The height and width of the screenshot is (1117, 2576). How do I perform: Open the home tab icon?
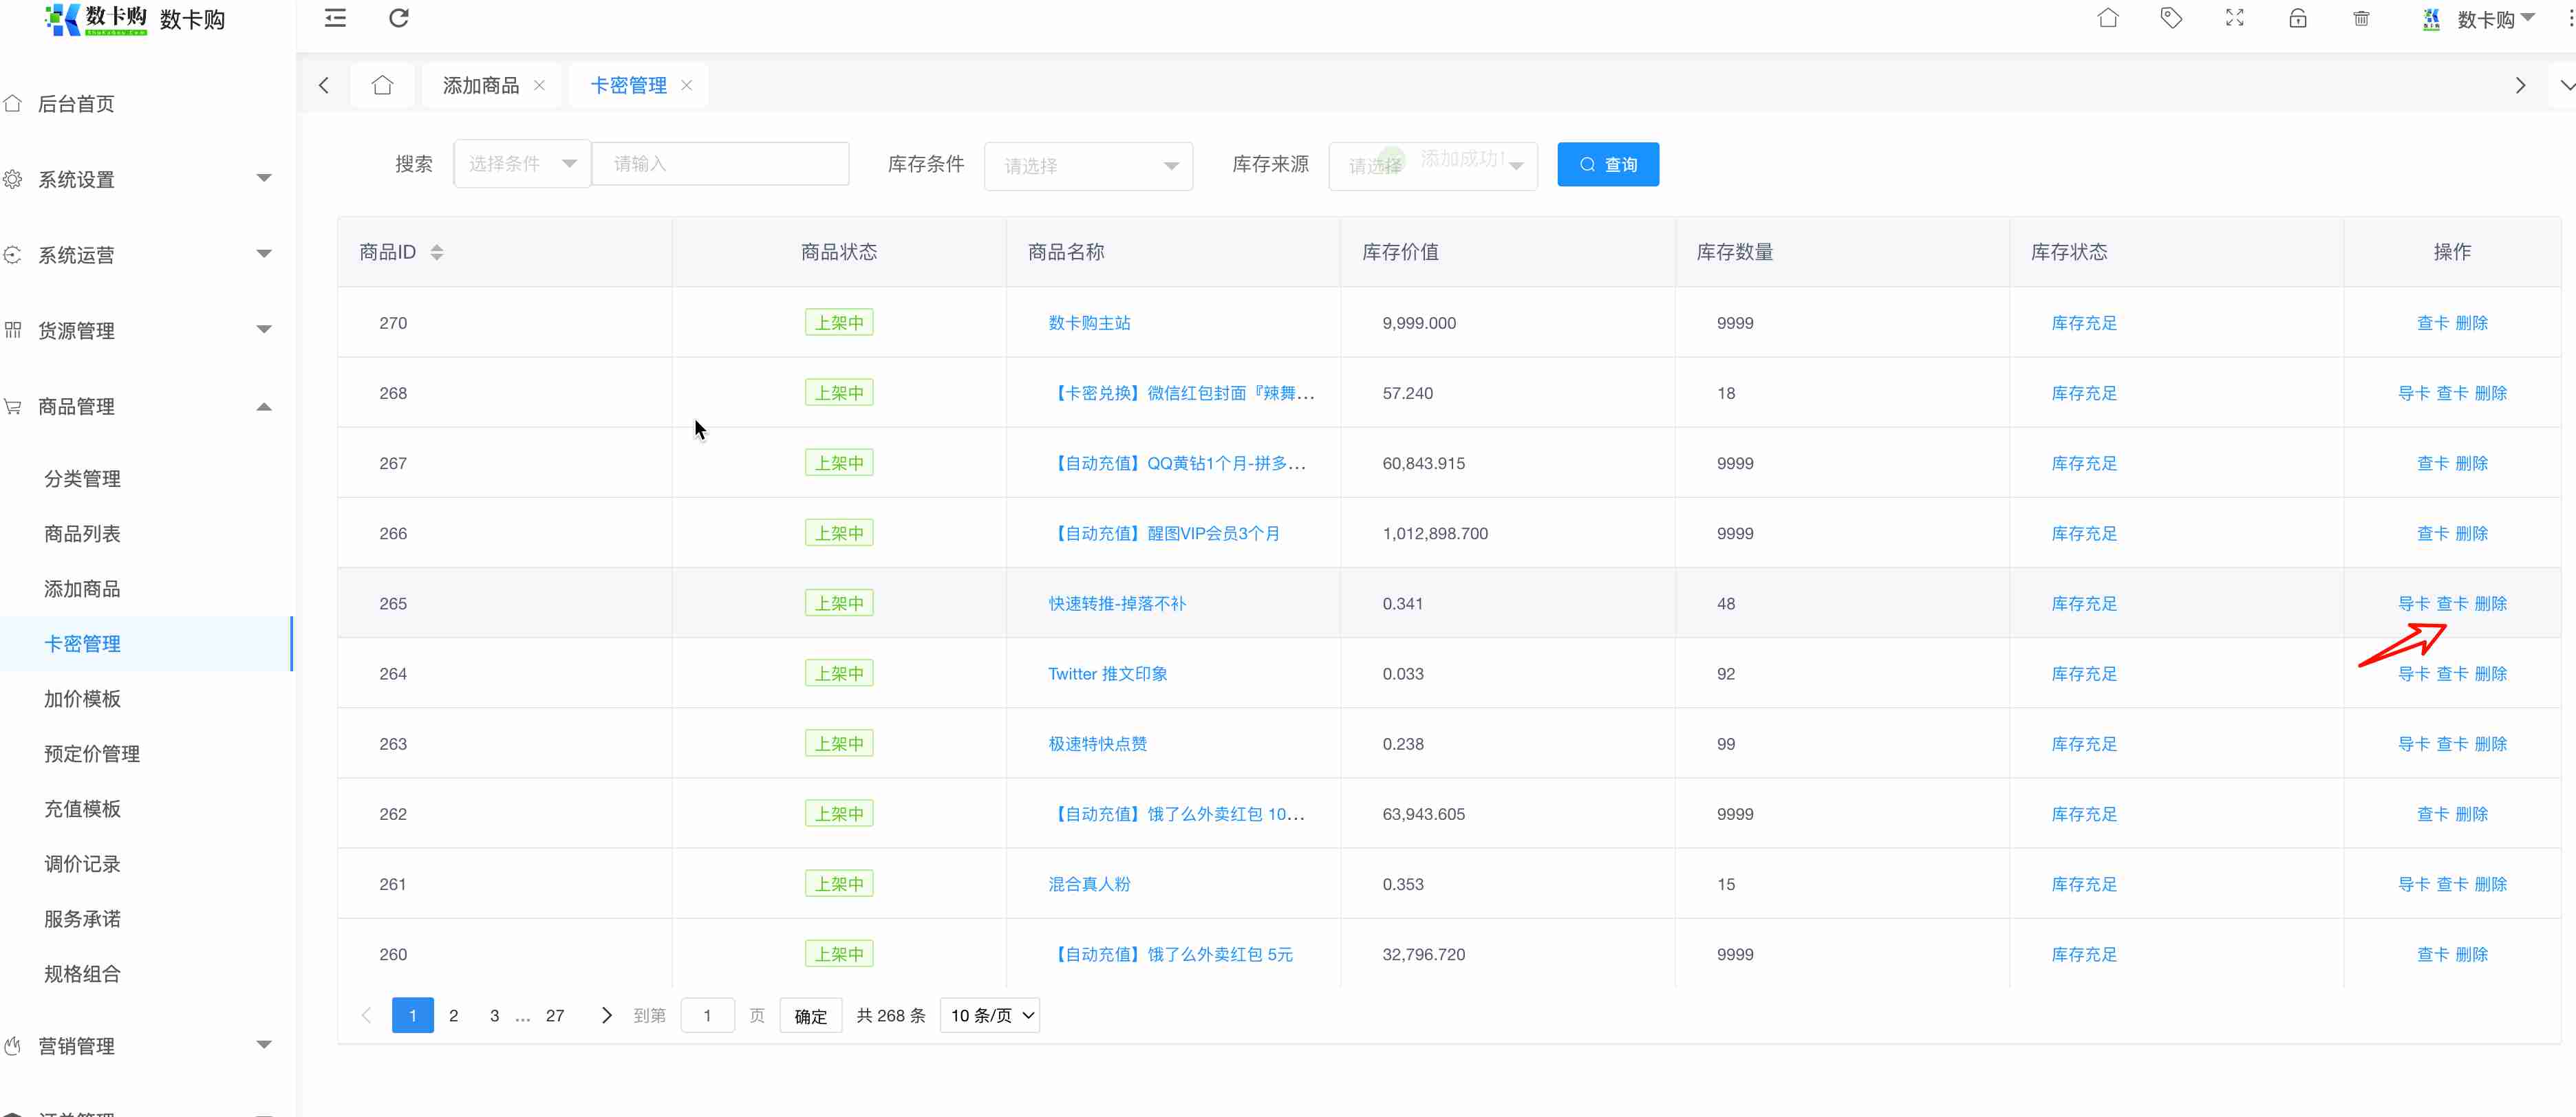click(x=382, y=85)
